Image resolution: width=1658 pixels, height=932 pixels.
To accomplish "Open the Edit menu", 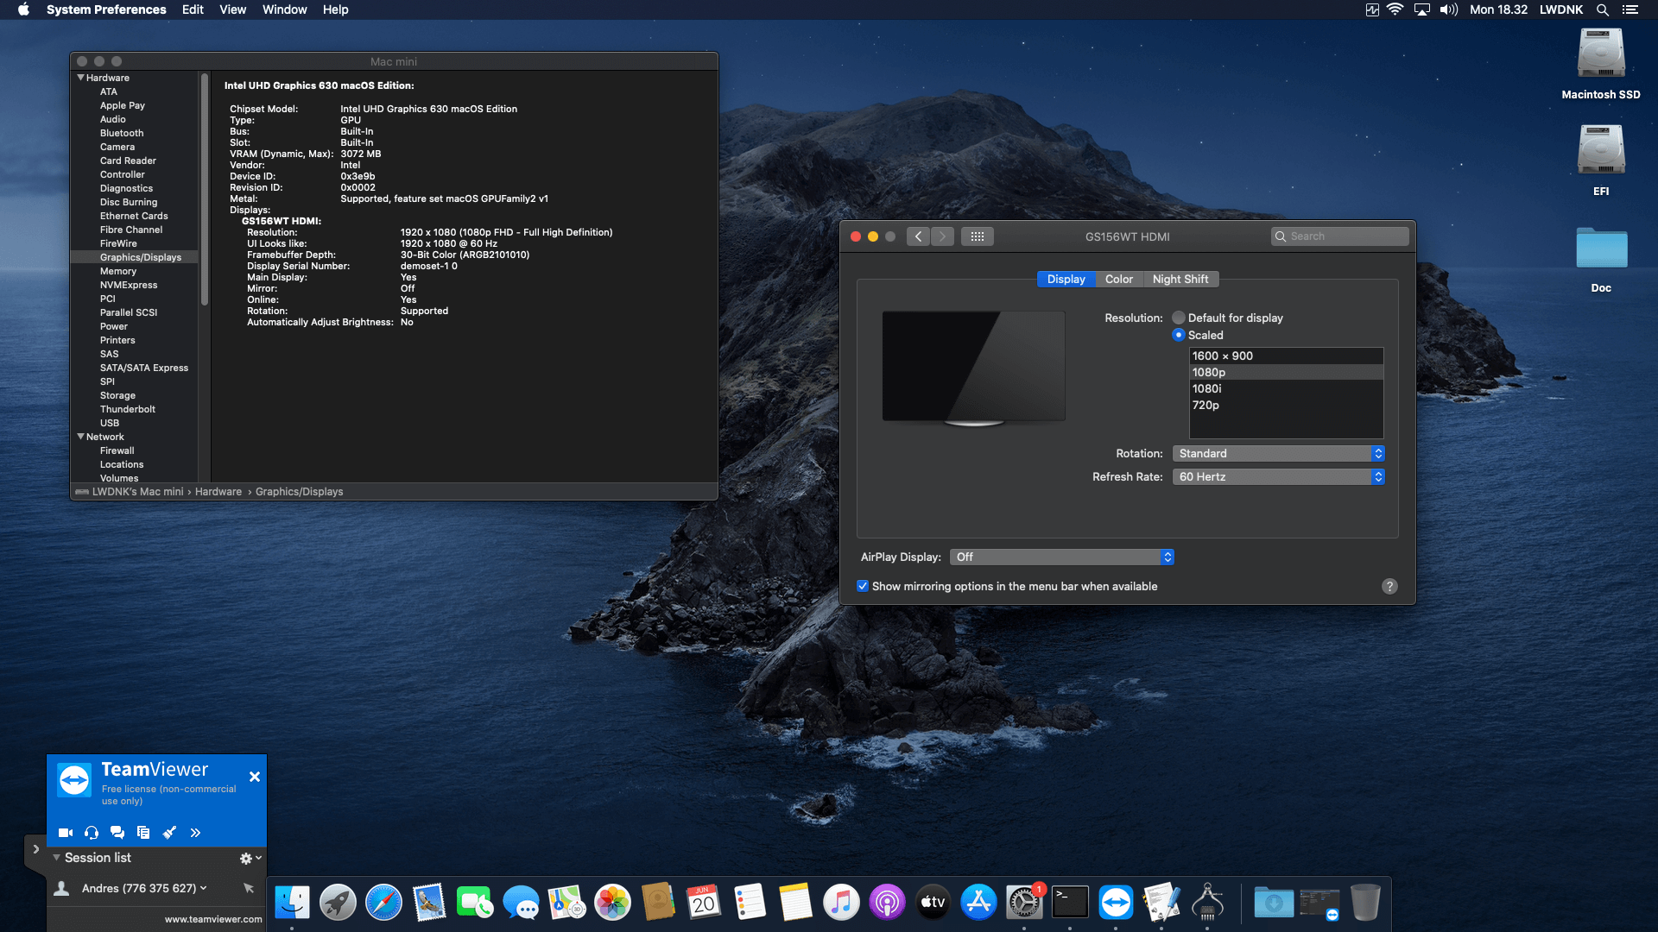I will pyautogui.click(x=193, y=9).
